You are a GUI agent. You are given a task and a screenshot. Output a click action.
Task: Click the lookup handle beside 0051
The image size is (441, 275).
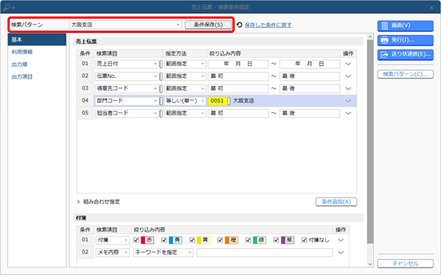pyautogui.click(x=229, y=101)
